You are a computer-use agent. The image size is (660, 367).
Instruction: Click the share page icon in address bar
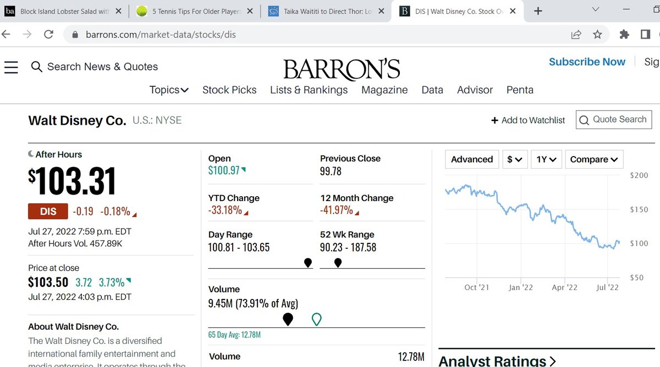(576, 34)
